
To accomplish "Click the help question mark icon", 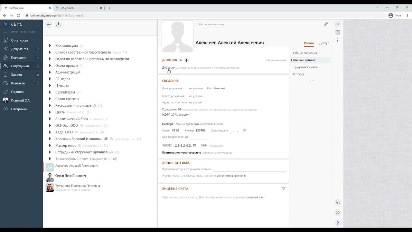I will click(338, 223).
